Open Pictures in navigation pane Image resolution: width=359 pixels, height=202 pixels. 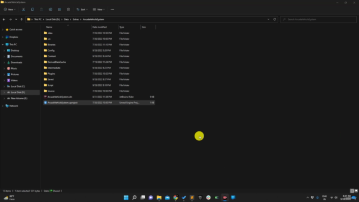(x=15, y=75)
